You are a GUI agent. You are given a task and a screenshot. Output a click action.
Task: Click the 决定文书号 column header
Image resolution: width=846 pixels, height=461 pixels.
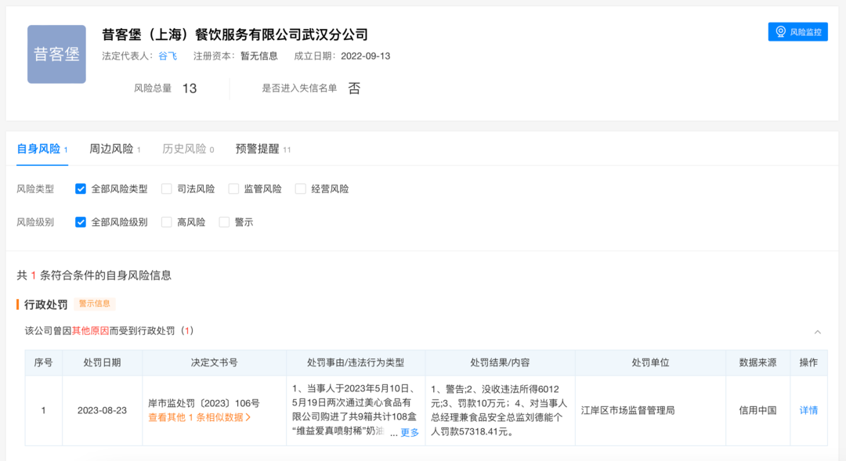(214, 363)
